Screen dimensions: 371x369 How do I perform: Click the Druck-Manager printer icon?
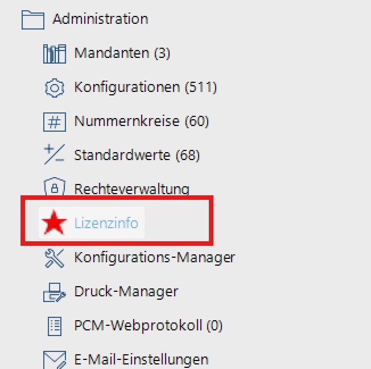pyautogui.click(x=55, y=292)
